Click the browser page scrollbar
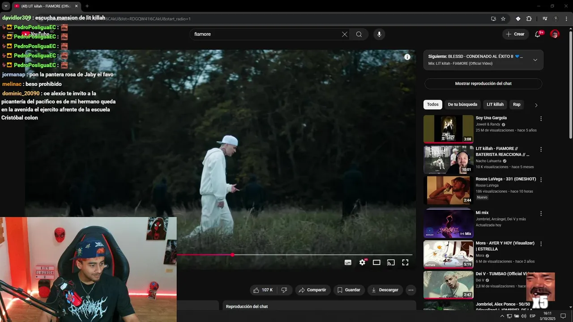 570,85
